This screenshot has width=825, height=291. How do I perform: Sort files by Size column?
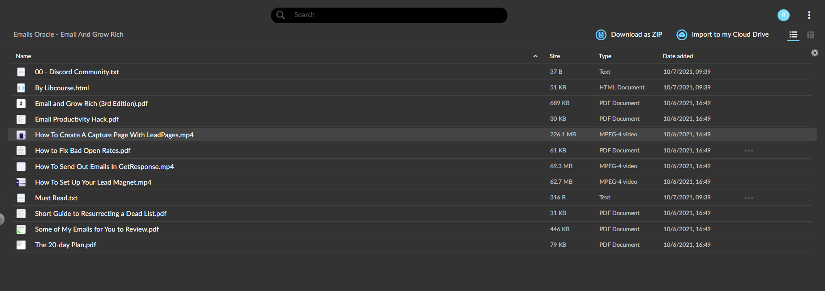[x=554, y=56]
